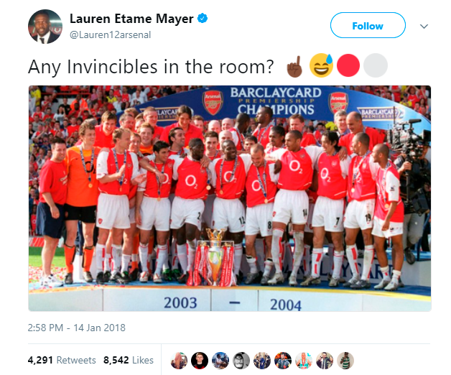The height and width of the screenshot is (375, 451).
Task: Click the white circle emoji
Action: (x=376, y=65)
